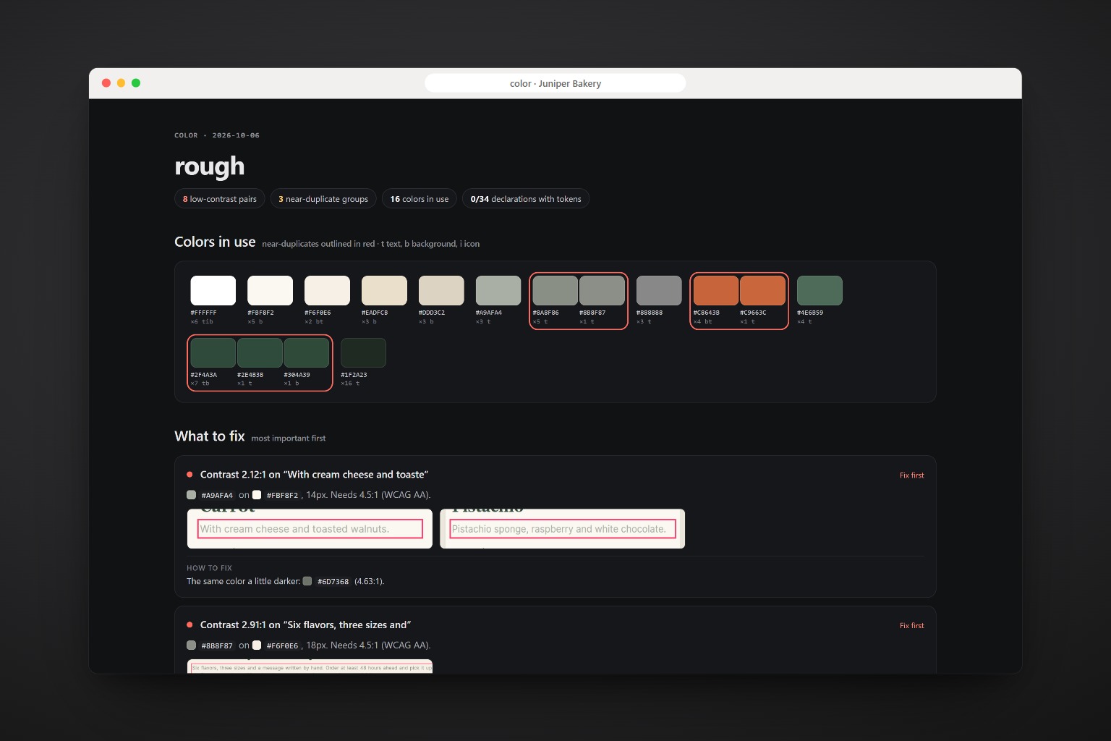Click the "×6 tib" usage count under #FFFFFF
Viewport: 1111px width, 741px height.
pyautogui.click(x=202, y=321)
